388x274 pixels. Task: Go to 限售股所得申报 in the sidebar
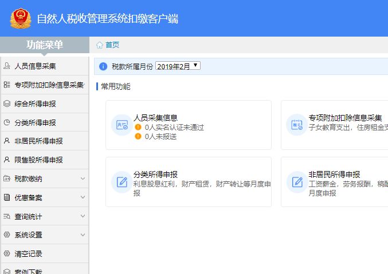point(45,160)
